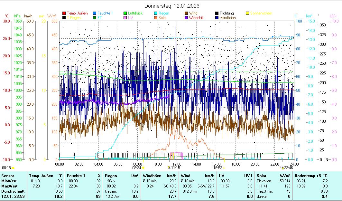Screen dimensions: 342x201
Task: Click the 16:52 marker under the time axis
Action: [x=218, y=168]
